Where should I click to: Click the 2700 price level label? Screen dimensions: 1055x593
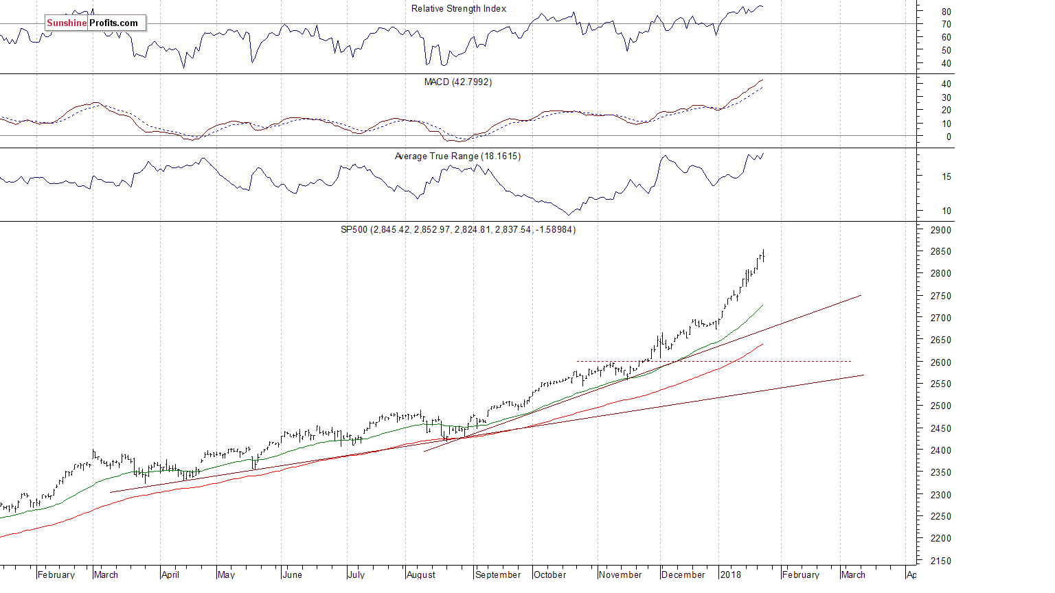[x=942, y=318]
